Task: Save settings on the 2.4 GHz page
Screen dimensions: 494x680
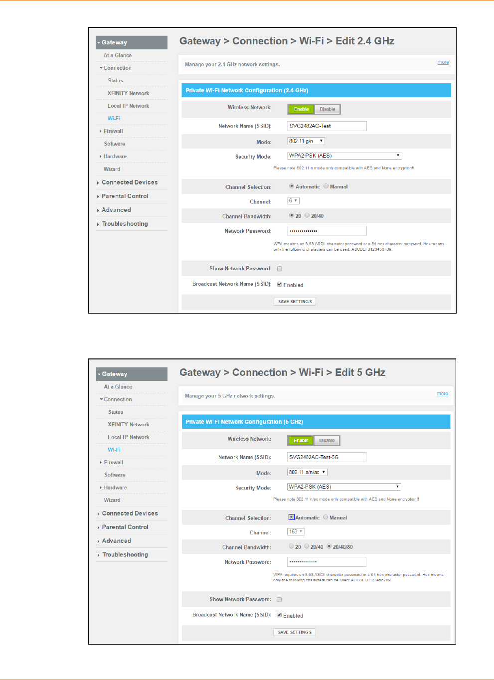Action: tap(295, 302)
